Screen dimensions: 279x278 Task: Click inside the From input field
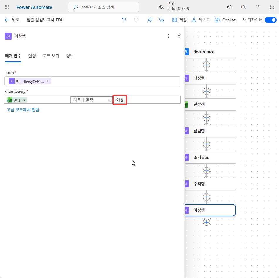click(x=92, y=81)
